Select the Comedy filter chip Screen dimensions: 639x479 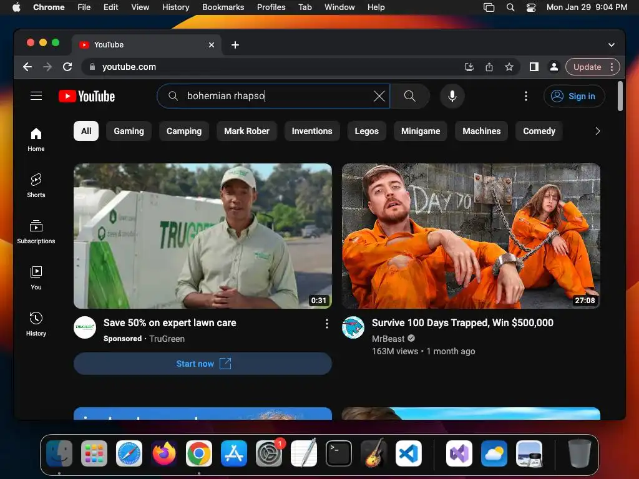pos(539,131)
